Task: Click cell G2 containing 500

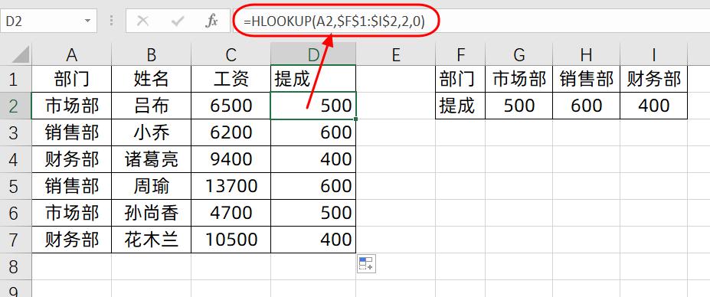Action: point(519,106)
